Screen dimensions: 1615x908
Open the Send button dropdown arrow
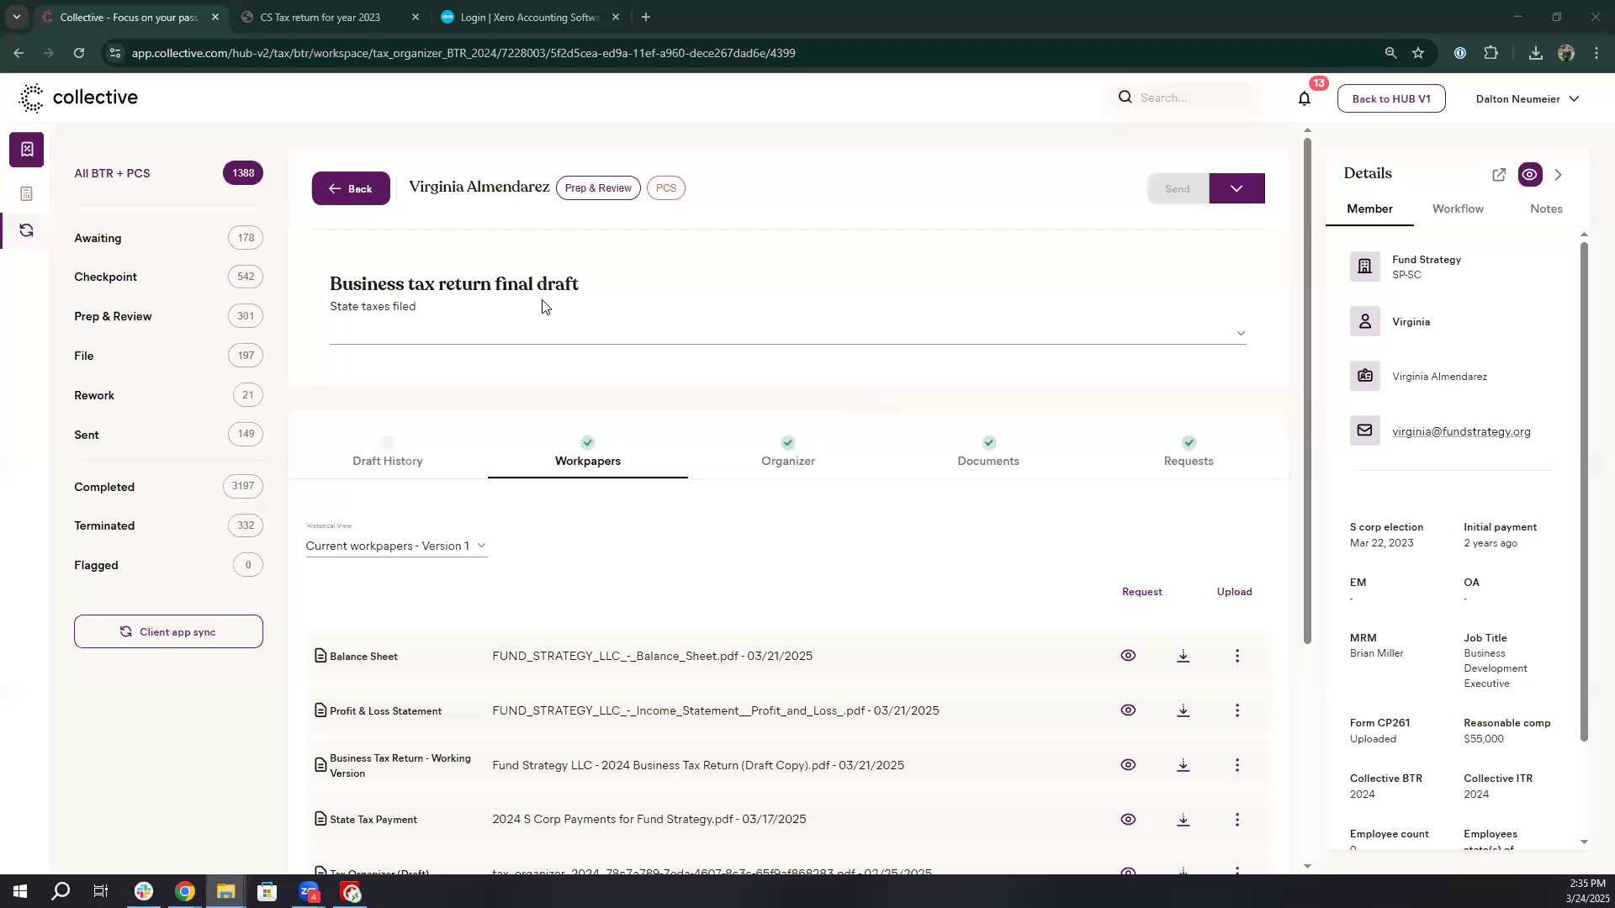[1236, 188]
